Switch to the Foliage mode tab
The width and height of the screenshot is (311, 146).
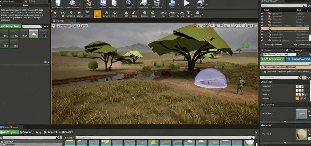coord(32,1)
